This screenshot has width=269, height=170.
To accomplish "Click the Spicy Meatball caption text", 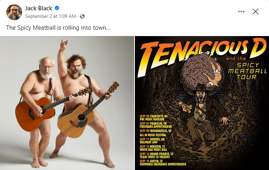I will [58, 28].
